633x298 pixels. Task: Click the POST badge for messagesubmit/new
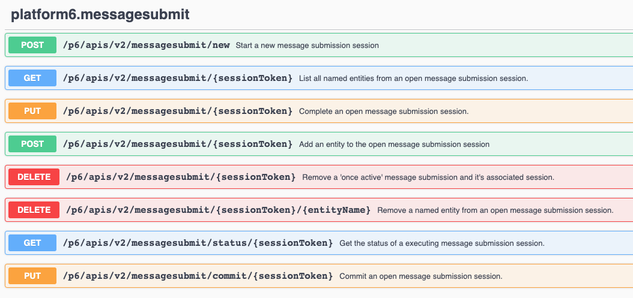[x=32, y=45]
